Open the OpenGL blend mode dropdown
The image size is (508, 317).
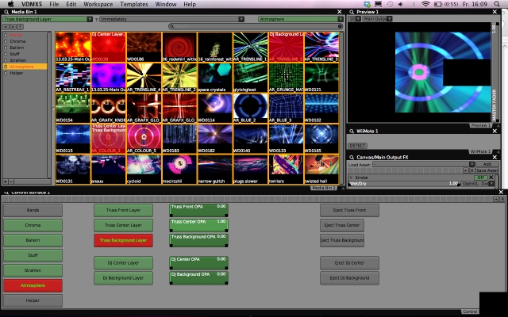tap(478, 183)
